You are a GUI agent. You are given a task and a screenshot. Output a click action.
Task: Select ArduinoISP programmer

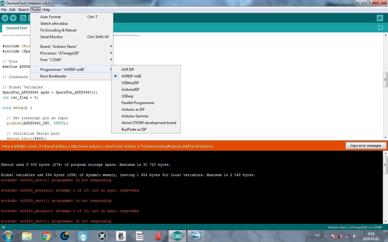click(x=146, y=90)
